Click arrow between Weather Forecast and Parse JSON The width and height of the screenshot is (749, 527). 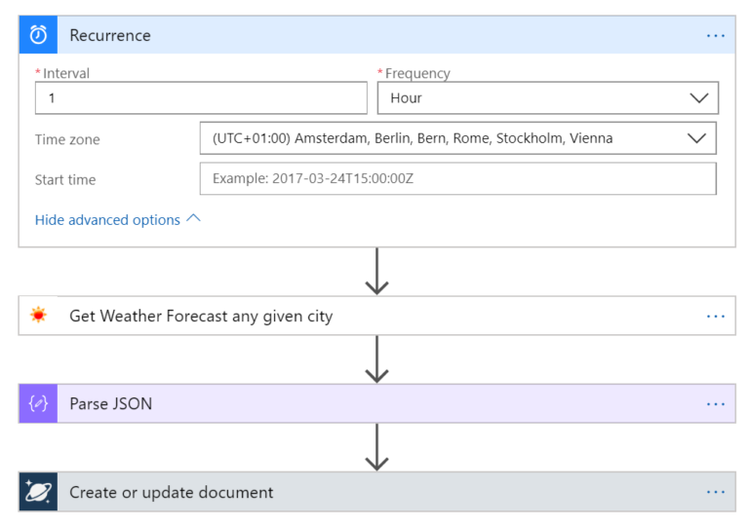[x=376, y=359]
